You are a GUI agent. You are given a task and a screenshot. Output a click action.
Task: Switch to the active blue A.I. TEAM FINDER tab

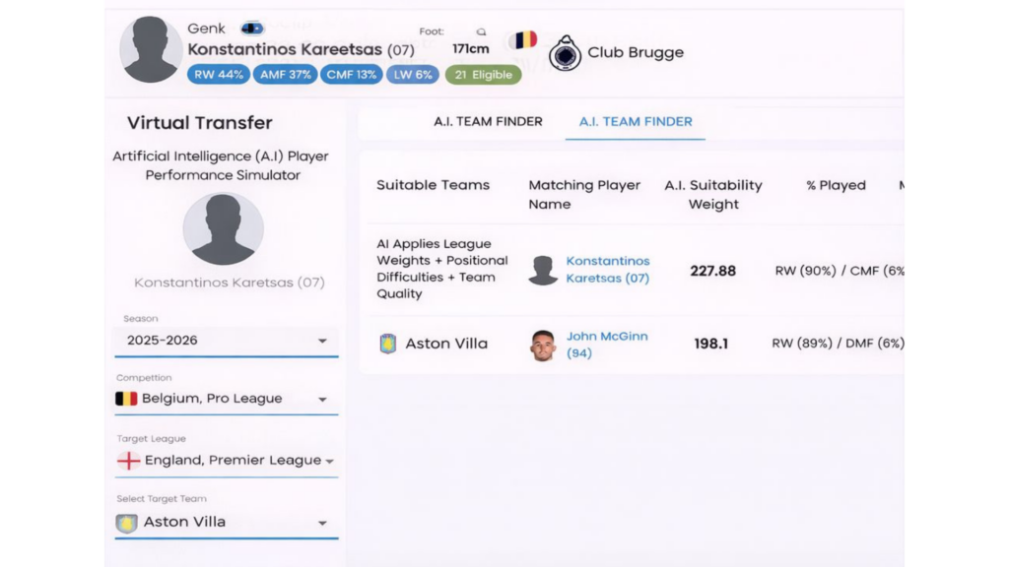(x=636, y=122)
